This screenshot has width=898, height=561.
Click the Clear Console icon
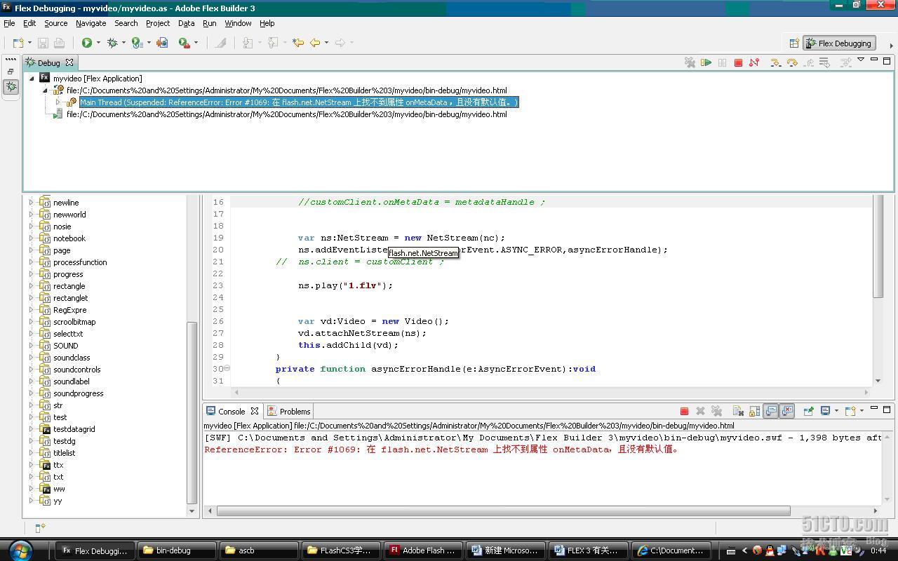tap(738, 411)
